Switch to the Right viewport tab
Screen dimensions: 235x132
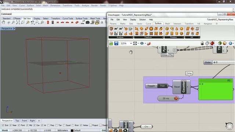(x=32, y=121)
